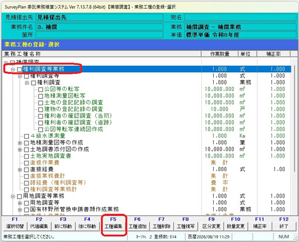Expand the 地積測量図等の作成 node

pos(20,143)
